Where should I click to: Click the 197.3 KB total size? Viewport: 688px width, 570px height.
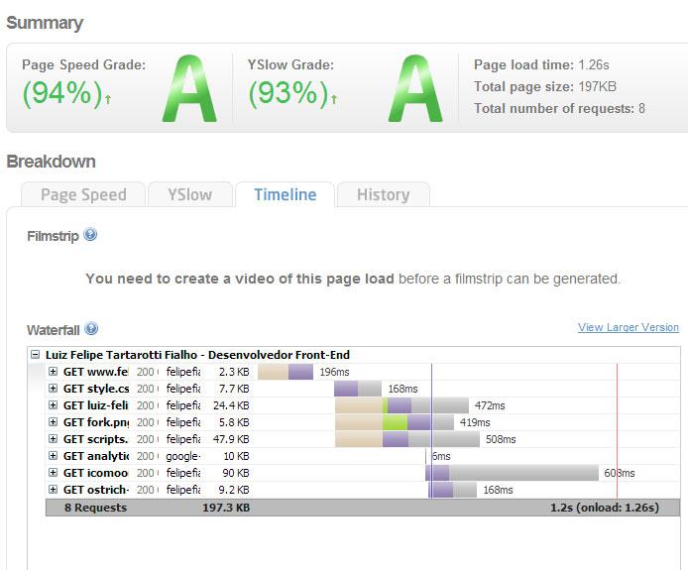point(226,508)
